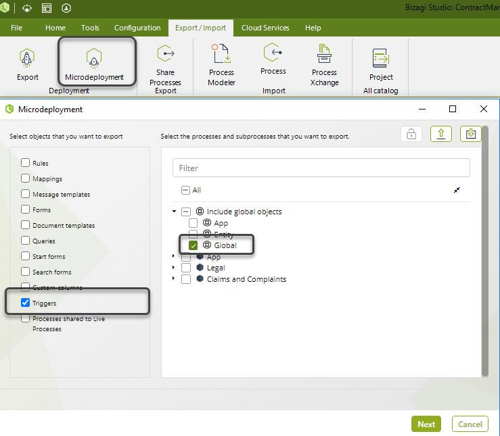
Task: Click the padlock unlock icon button
Action: [411, 134]
